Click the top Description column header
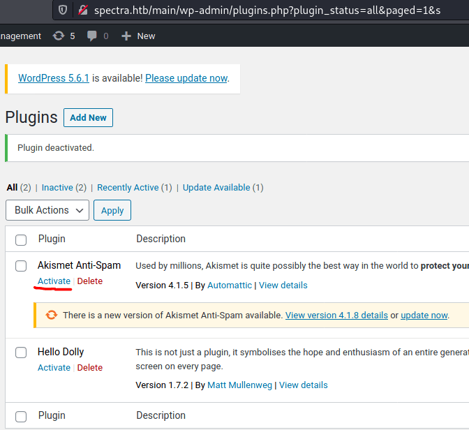This screenshot has height=430, width=469. coord(161,239)
